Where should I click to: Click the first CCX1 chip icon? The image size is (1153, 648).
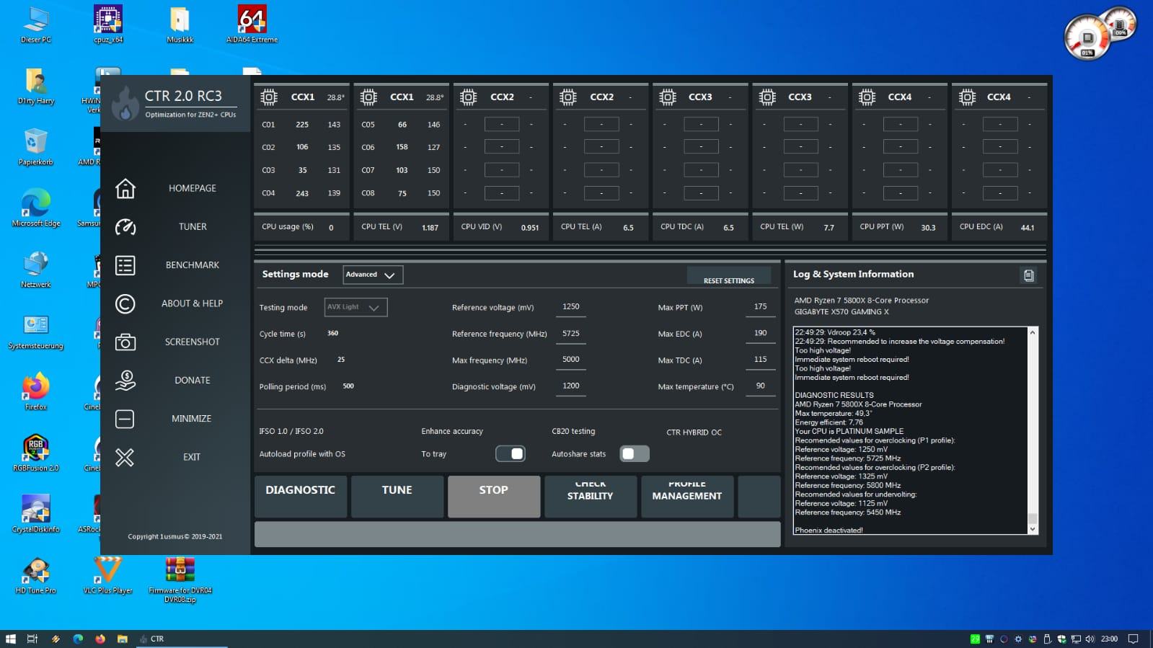(x=269, y=97)
